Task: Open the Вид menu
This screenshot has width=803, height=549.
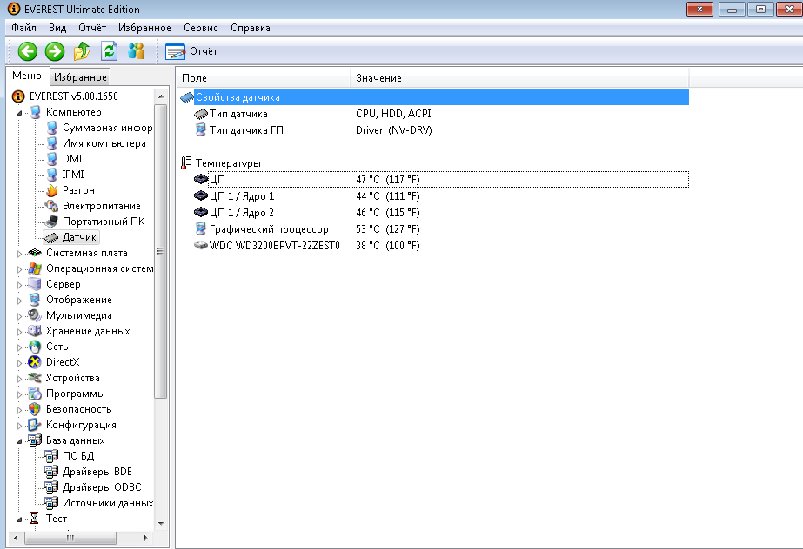Action: click(57, 28)
